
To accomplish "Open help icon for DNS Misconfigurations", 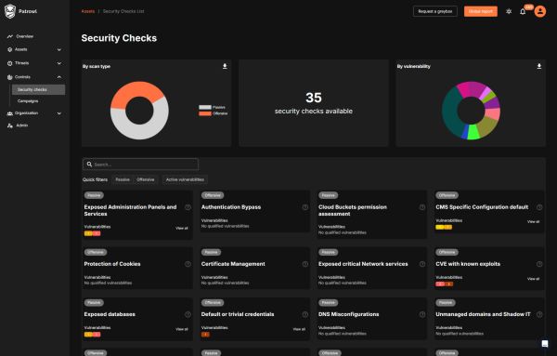I will point(422,314).
